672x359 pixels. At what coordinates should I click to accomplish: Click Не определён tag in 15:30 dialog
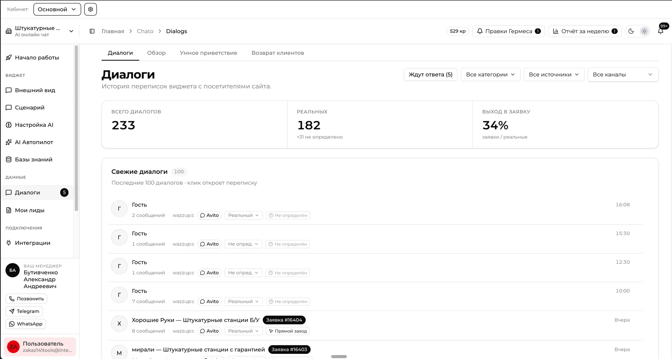(288, 244)
